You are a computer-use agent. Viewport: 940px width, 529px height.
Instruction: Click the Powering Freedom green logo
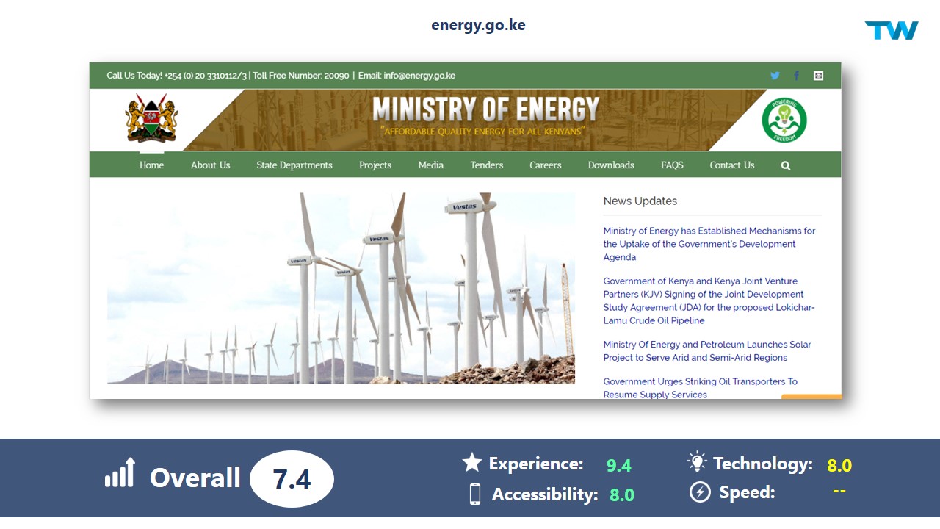pos(784,120)
